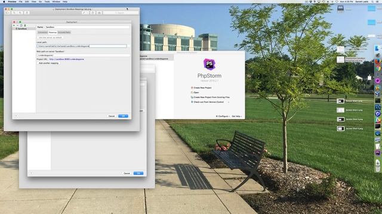Click Check out from Version Control
This screenshot has width=382, height=214.
click(207, 102)
